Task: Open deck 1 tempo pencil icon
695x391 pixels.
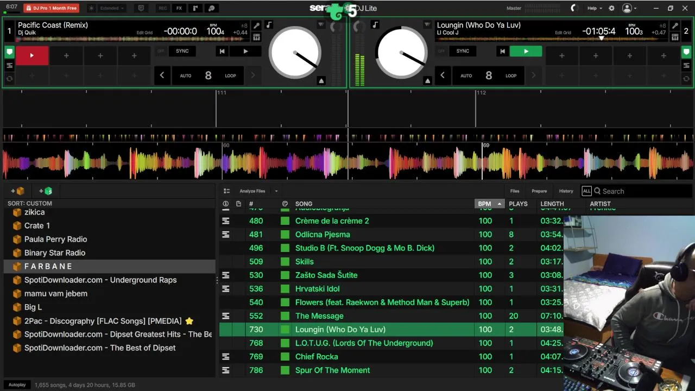Action: click(x=256, y=26)
